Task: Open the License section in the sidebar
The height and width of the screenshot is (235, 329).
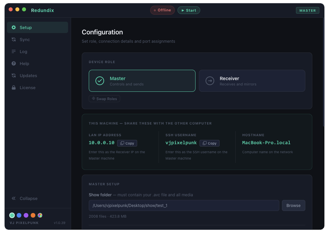Action: tap(38, 87)
